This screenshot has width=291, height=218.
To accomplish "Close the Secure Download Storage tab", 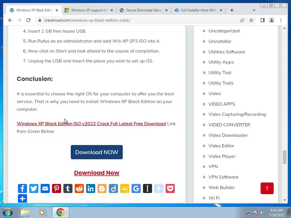I will (x=167, y=11).
